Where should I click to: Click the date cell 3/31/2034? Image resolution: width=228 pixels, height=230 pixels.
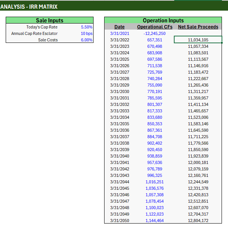[120, 117]
